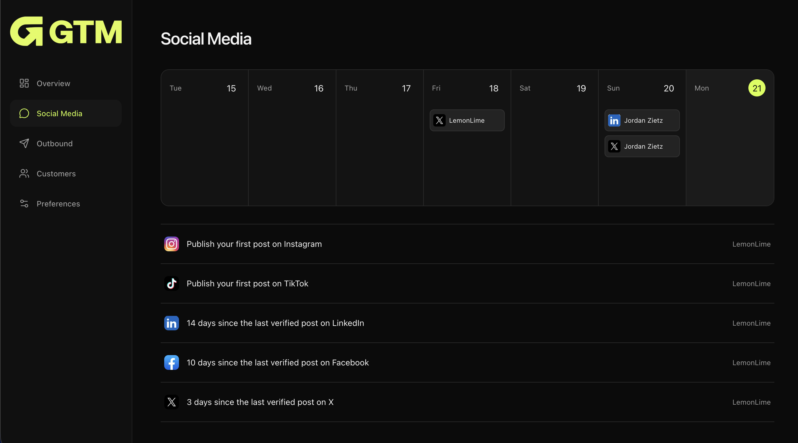
Task: Click the X icon in Sunday's Jordan Zietz post
Action: [614, 146]
